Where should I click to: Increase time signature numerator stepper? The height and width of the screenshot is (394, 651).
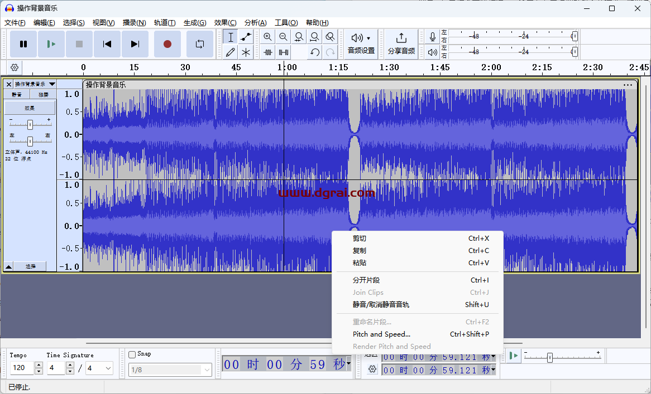70,364
